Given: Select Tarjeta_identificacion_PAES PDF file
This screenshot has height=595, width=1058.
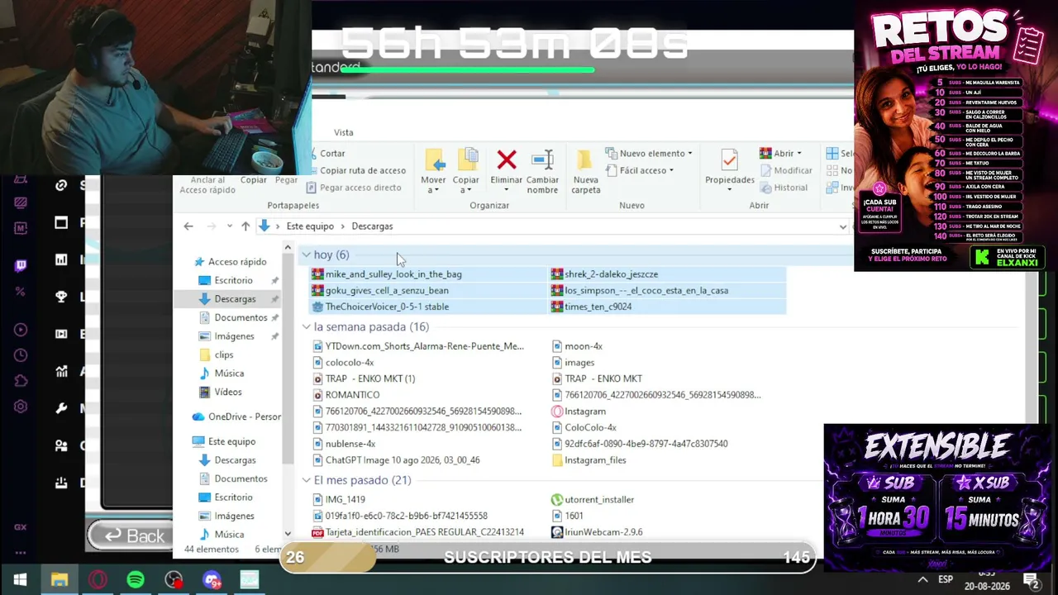Looking at the screenshot, I should click(417, 532).
